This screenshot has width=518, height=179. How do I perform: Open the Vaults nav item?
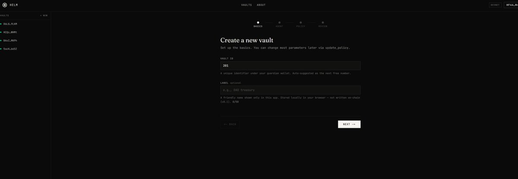[246, 5]
